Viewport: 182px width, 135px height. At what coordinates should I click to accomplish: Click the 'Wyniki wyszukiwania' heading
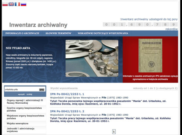click(x=64, y=88)
